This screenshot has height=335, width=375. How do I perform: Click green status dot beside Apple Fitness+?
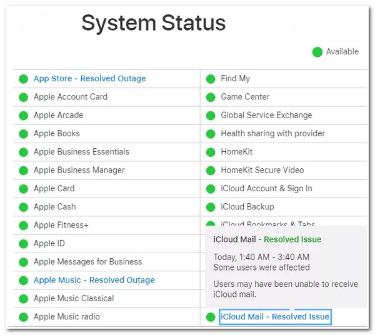pyautogui.click(x=24, y=226)
